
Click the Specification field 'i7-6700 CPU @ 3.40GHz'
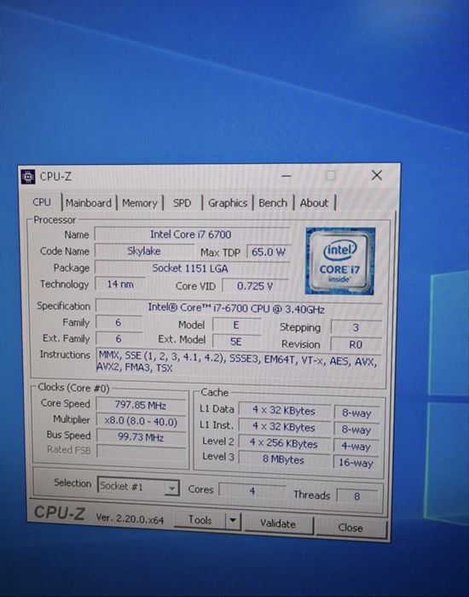coord(239,307)
